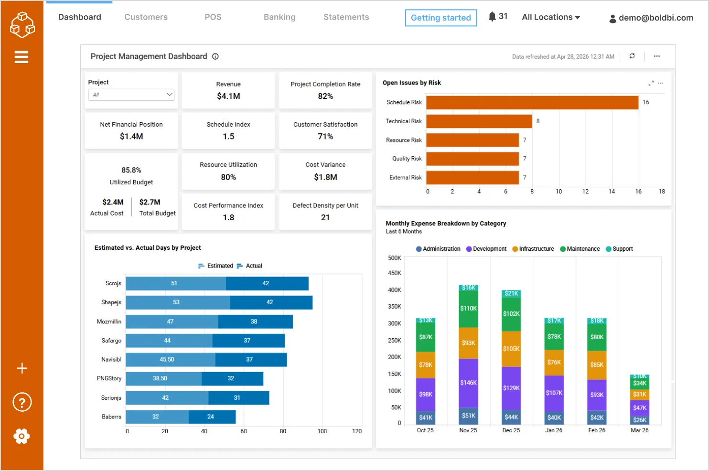Click Mozmillin estimated bar showing 47

[172, 321]
